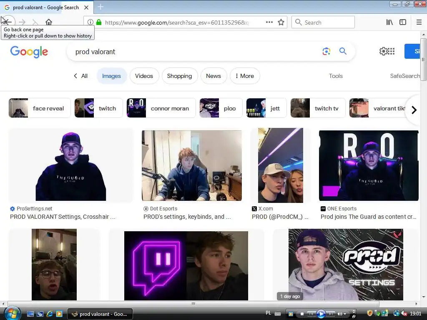
Task: Open the Firefox Home page icon
Action: (49, 22)
